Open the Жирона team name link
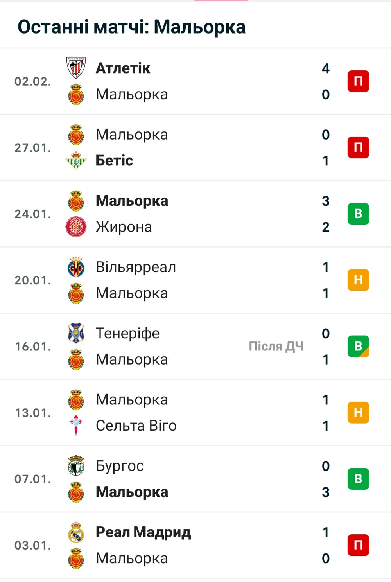The width and height of the screenshot is (391, 582). coord(124,227)
